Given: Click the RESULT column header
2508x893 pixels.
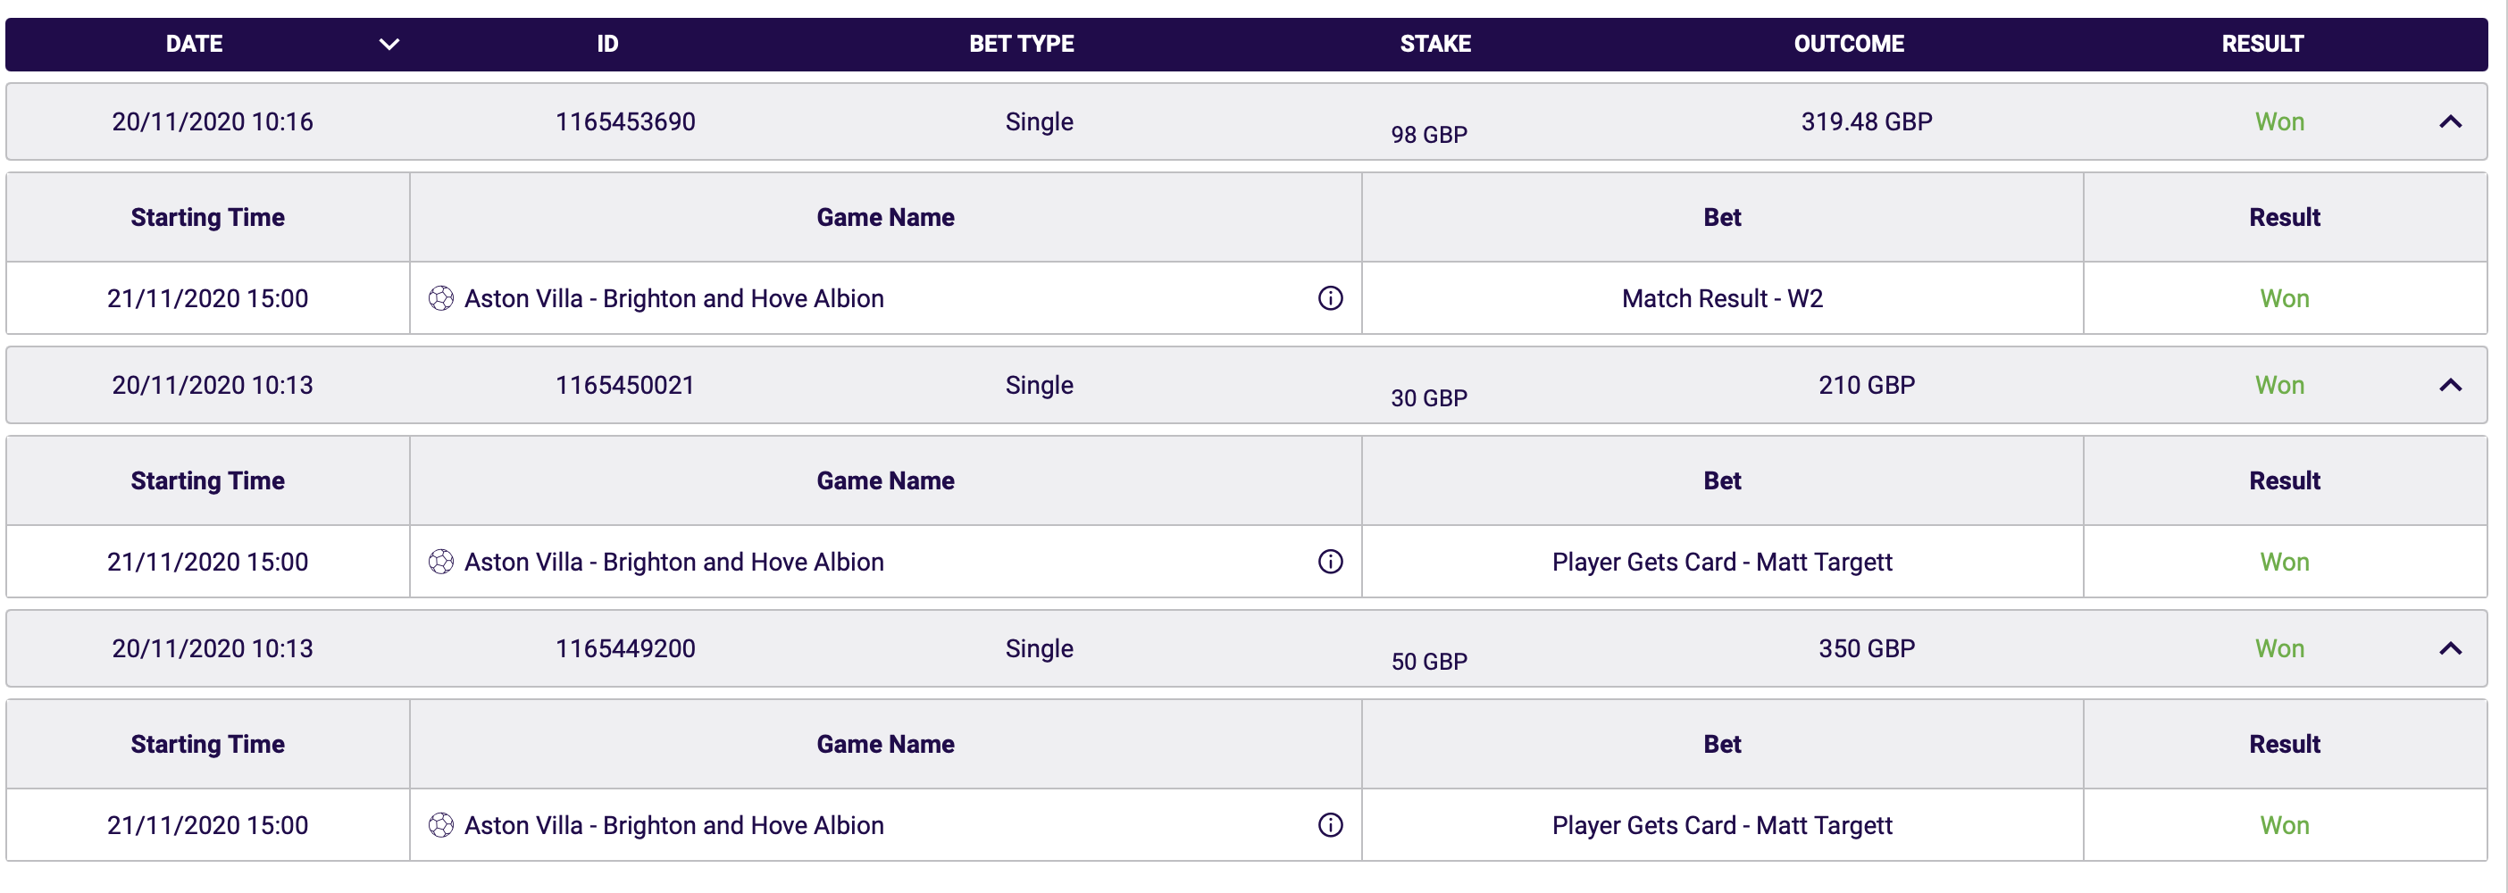Looking at the screenshot, I should [x=2261, y=44].
